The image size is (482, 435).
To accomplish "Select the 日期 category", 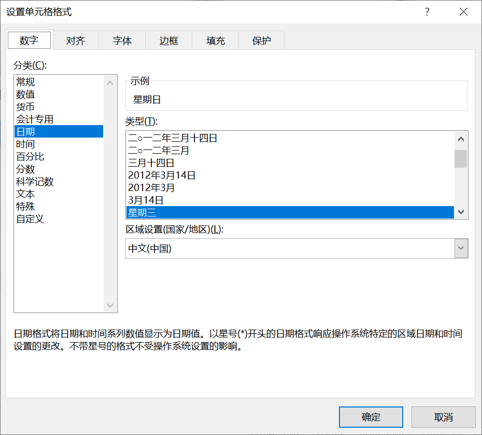I will (59, 131).
